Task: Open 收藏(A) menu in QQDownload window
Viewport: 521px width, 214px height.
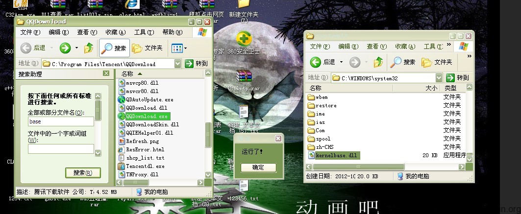Action: tap(116, 32)
